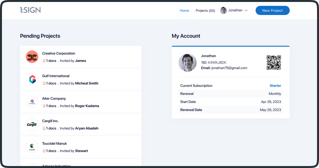The width and height of the screenshot is (319, 168).
Task: Click the document icon under Creative Corporation
Action: coord(44,61)
